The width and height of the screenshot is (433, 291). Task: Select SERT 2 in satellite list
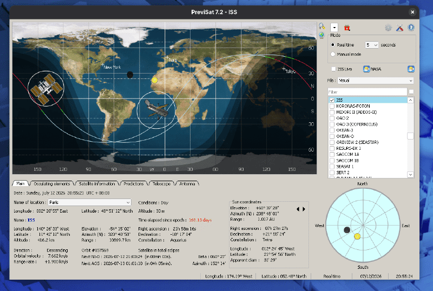tap(343, 173)
